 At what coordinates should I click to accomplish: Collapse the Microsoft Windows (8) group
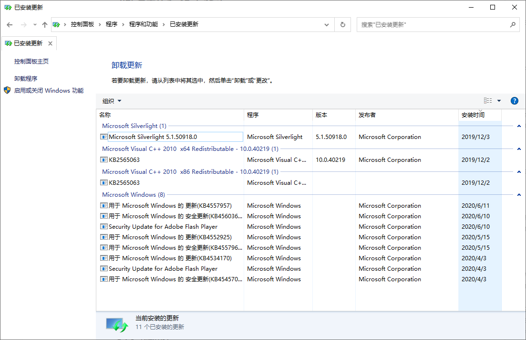pos(519,194)
